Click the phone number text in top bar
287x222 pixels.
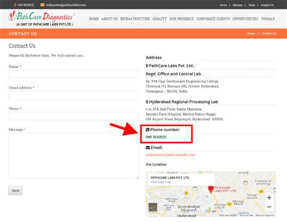(26, 5)
